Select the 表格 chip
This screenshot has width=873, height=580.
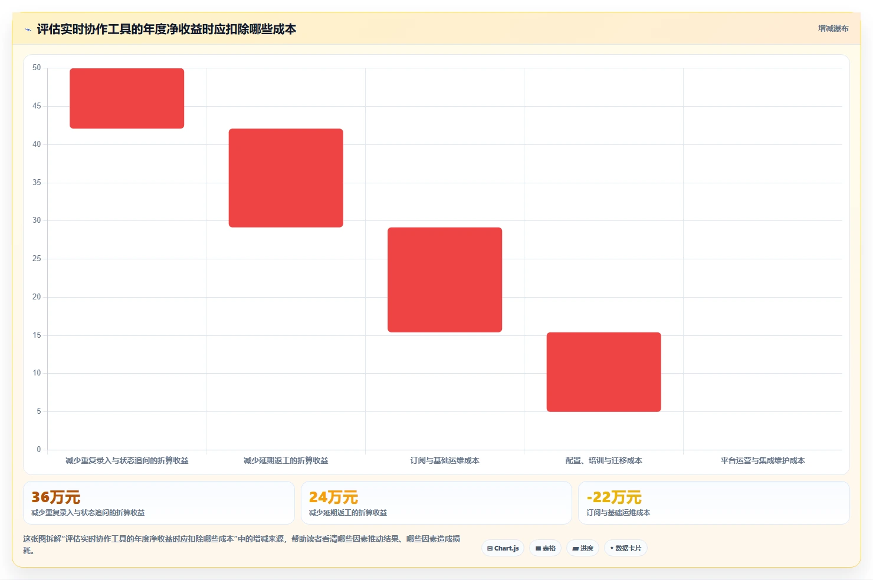pos(546,548)
